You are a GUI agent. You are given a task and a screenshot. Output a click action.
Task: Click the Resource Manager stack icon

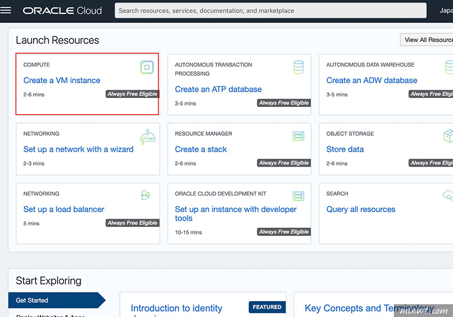298,136
